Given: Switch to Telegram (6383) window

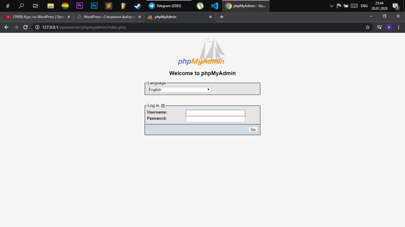Looking at the screenshot, I should coord(169,6).
